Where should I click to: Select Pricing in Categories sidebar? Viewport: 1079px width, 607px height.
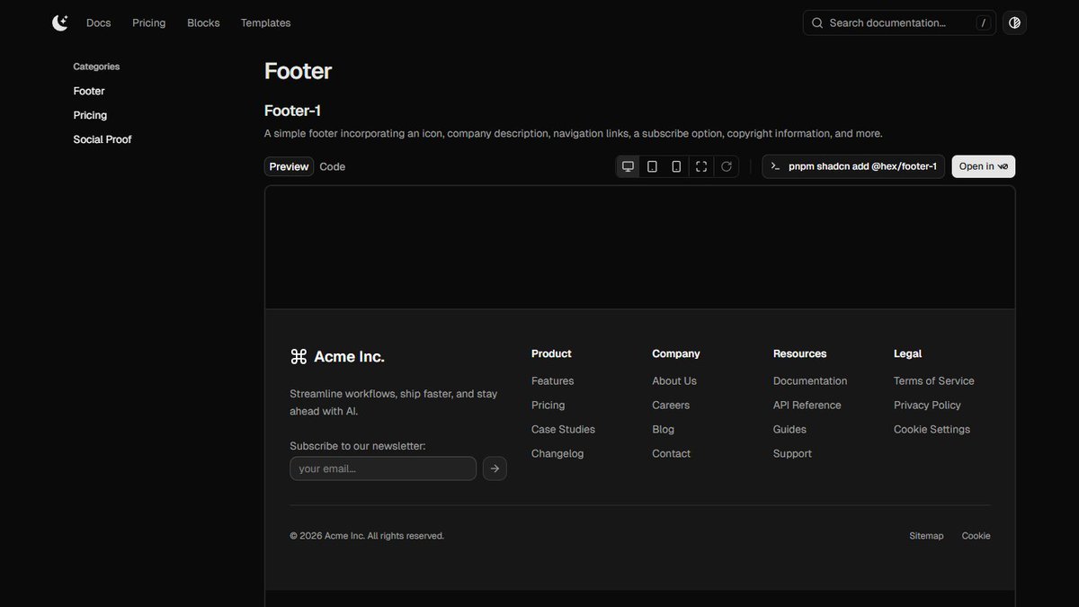90,115
